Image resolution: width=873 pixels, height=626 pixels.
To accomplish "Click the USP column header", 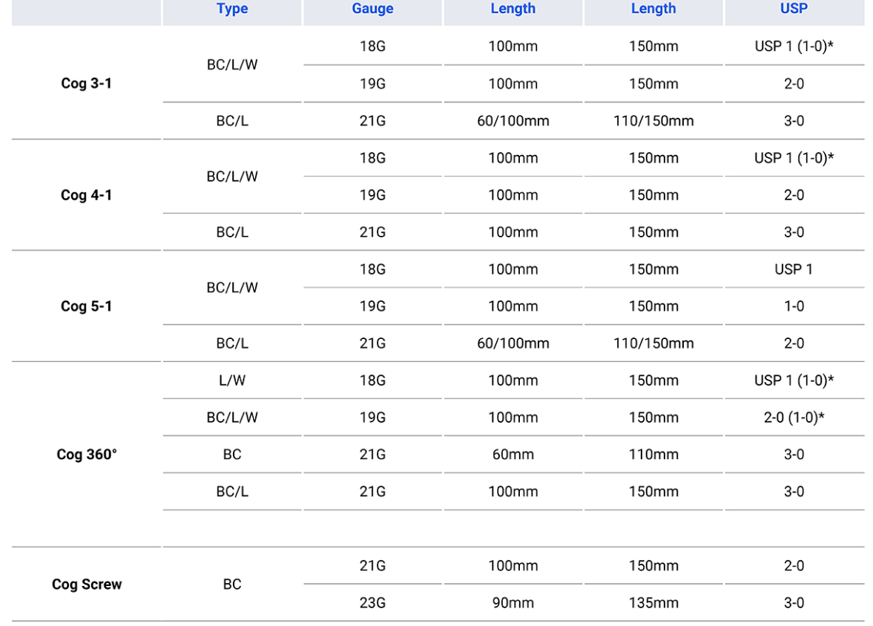I will pyautogui.click(x=794, y=9).
